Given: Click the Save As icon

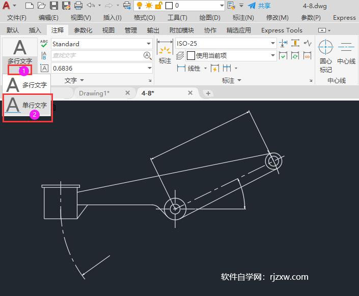Looking at the screenshot, I should [66, 6].
